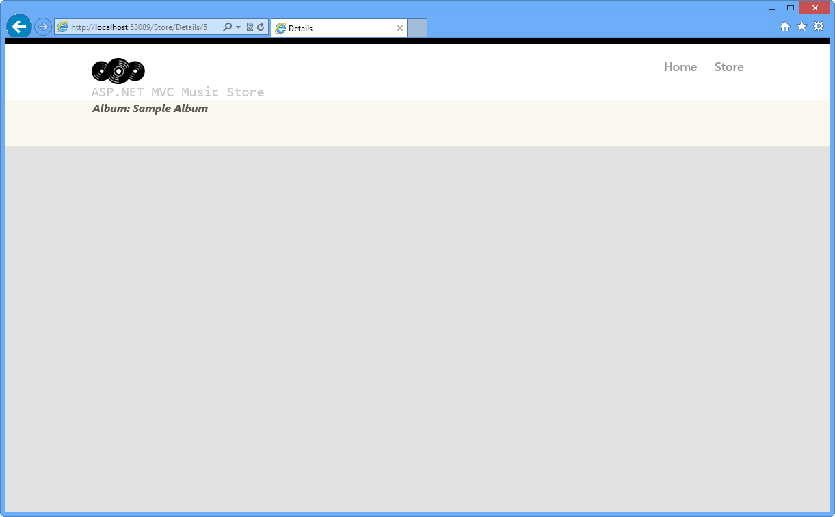Click the Music Store records logo

pos(118,70)
